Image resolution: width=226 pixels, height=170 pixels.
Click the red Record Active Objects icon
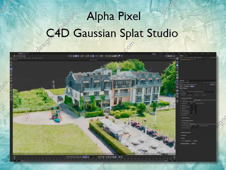tap(99, 157)
